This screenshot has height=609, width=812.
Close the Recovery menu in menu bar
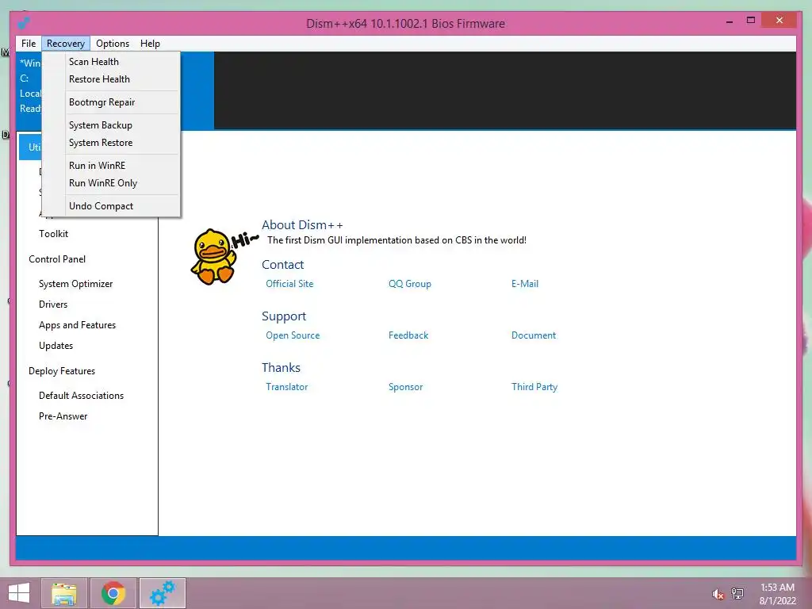pyautogui.click(x=66, y=44)
